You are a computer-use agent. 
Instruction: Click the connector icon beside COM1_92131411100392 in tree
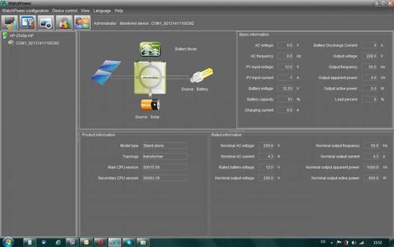(11, 43)
